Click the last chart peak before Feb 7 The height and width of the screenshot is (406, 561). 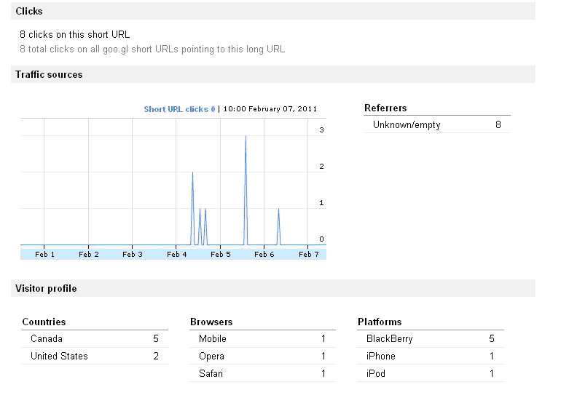(x=278, y=210)
